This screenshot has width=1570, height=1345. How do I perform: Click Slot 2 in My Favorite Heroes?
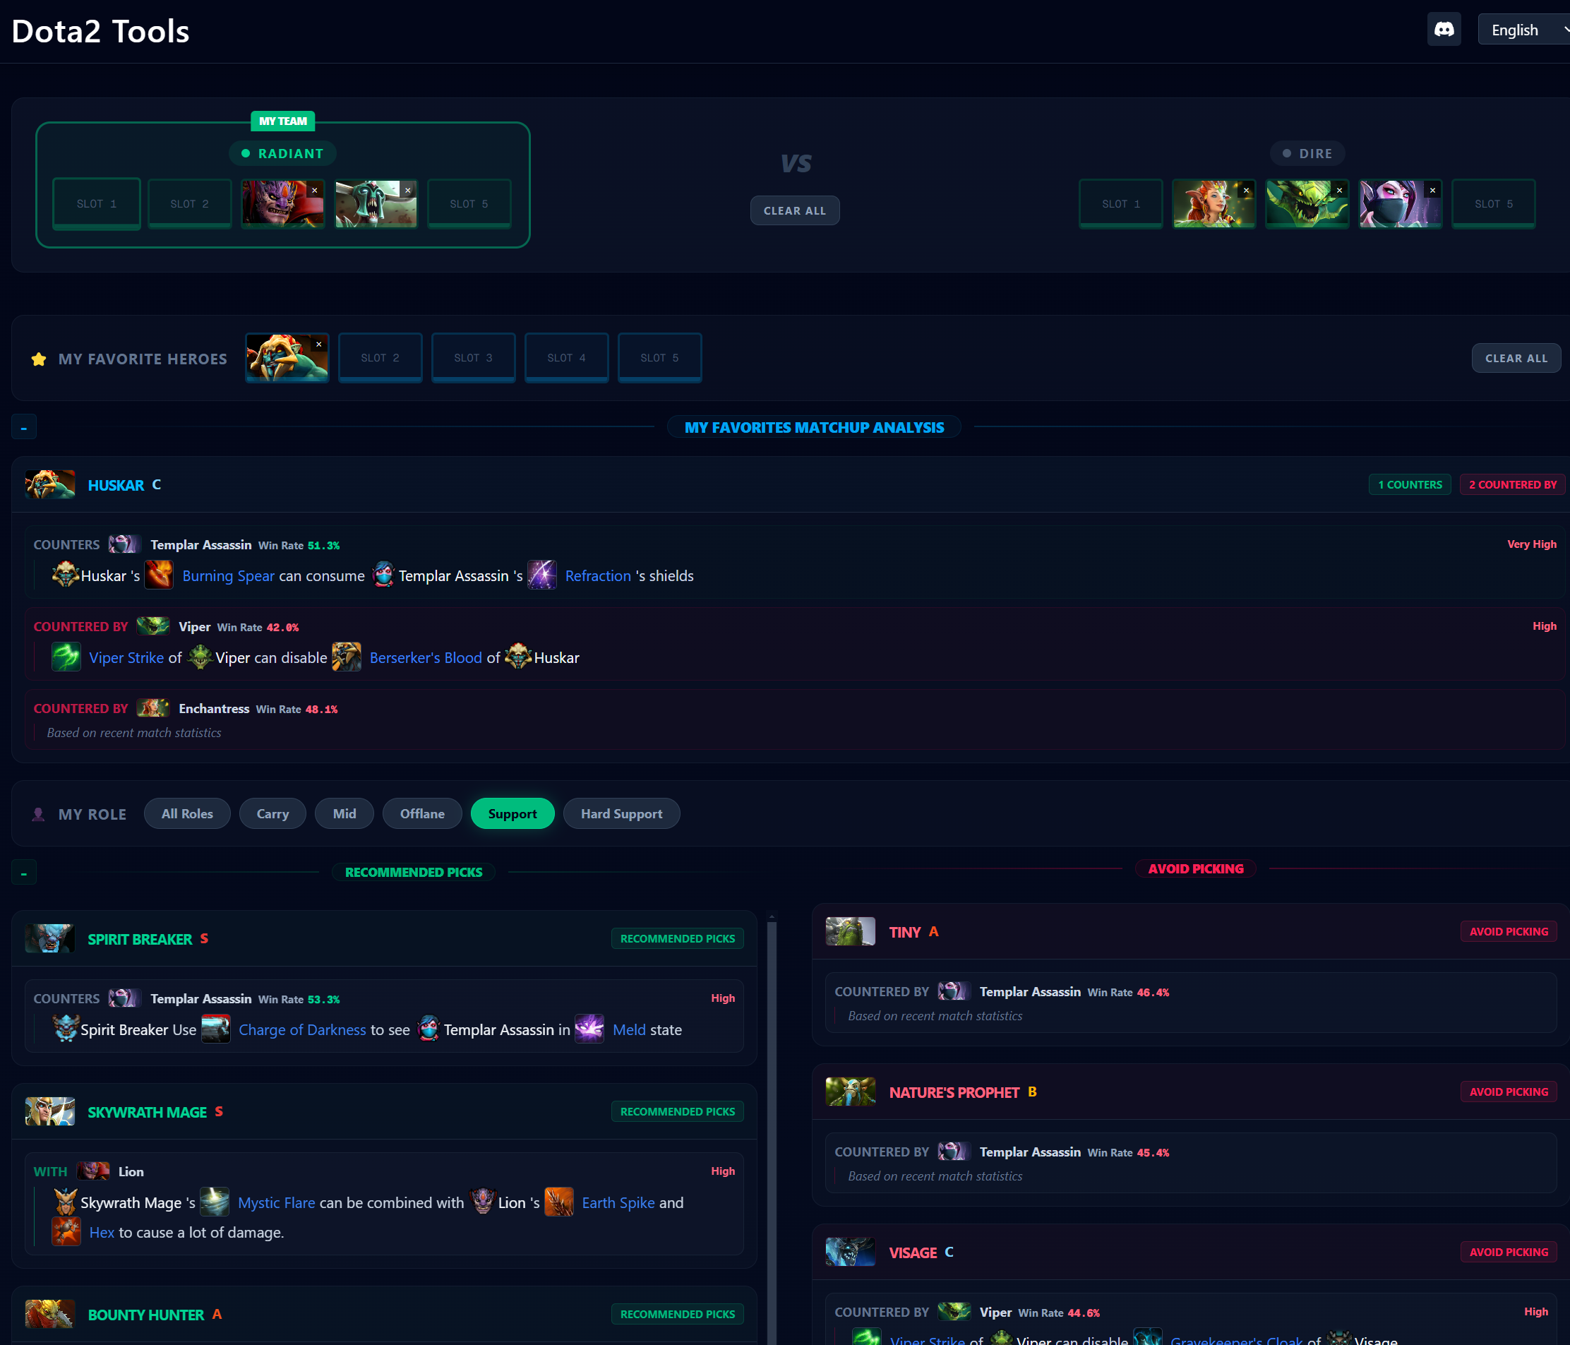pos(380,357)
